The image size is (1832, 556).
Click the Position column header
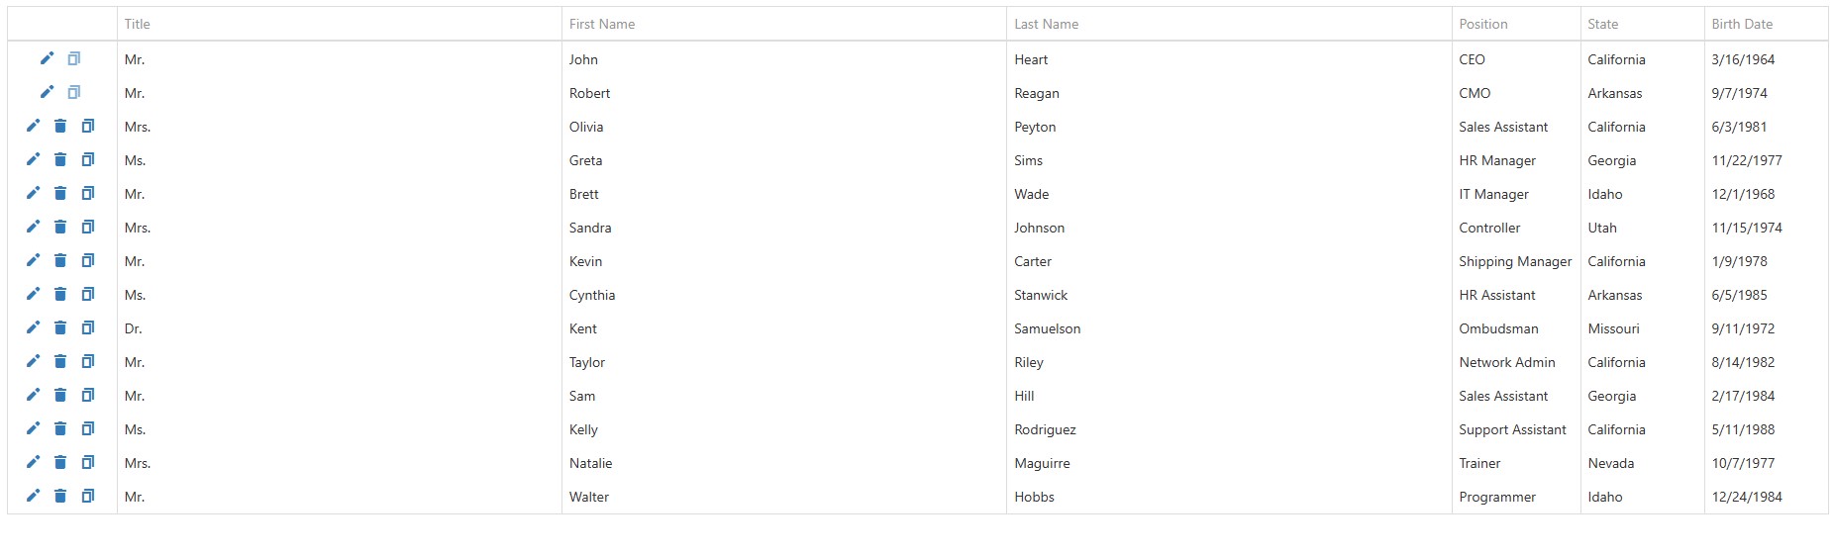[1482, 24]
